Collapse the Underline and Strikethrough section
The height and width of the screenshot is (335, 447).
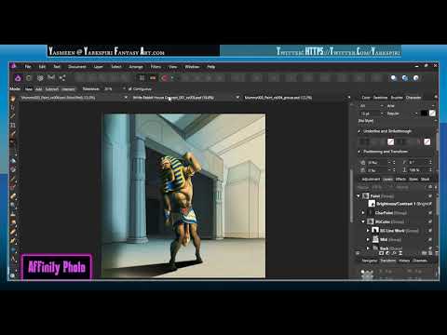359,131
